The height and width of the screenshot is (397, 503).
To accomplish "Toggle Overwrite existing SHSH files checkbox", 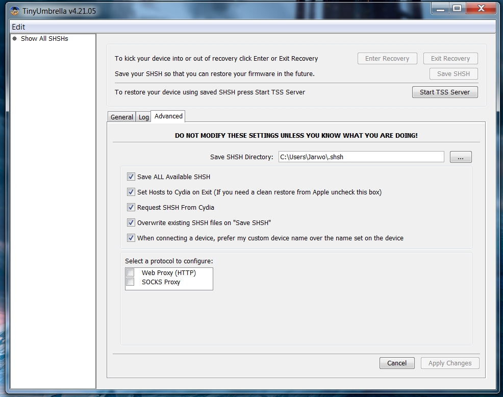I will pos(131,223).
